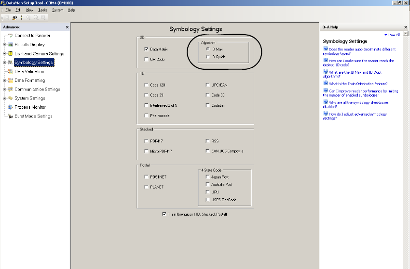The image size is (410, 269).
Task: Expand the Symbology Settings tree node
Action: pos(4,63)
